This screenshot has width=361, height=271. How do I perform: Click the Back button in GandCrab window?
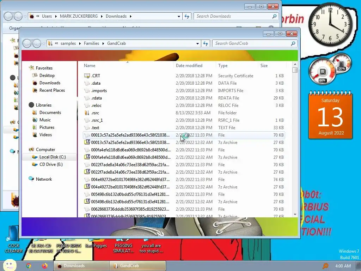coord(27,43)
